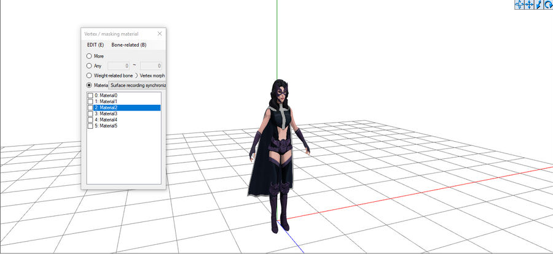
Task: Select the Weight-related bone radio option
Action: coord(89,75)
